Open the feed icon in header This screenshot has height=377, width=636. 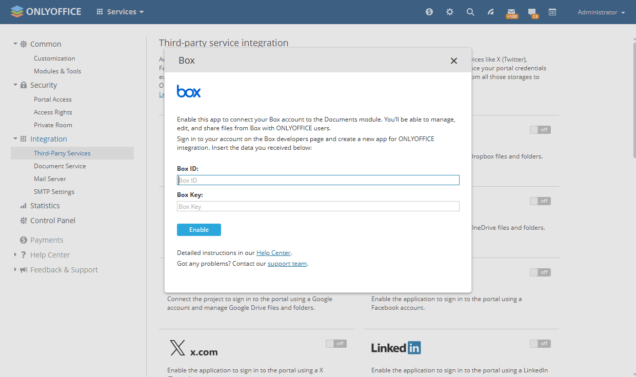click(491, 12)
